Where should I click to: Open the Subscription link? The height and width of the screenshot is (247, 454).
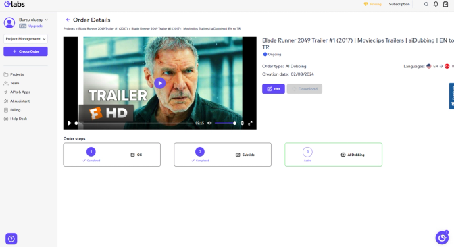399,4
